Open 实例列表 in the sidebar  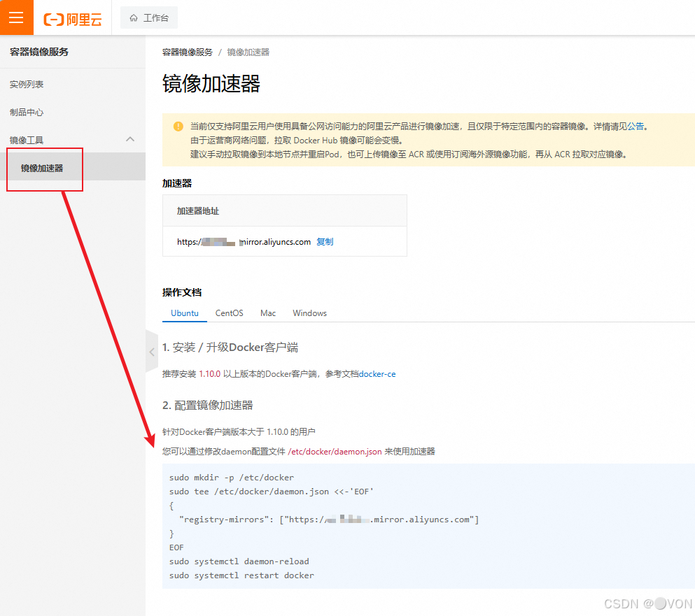27,84
